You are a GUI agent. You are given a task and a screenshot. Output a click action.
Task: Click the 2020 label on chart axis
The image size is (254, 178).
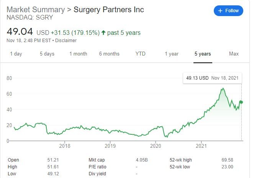click(156, 146)
